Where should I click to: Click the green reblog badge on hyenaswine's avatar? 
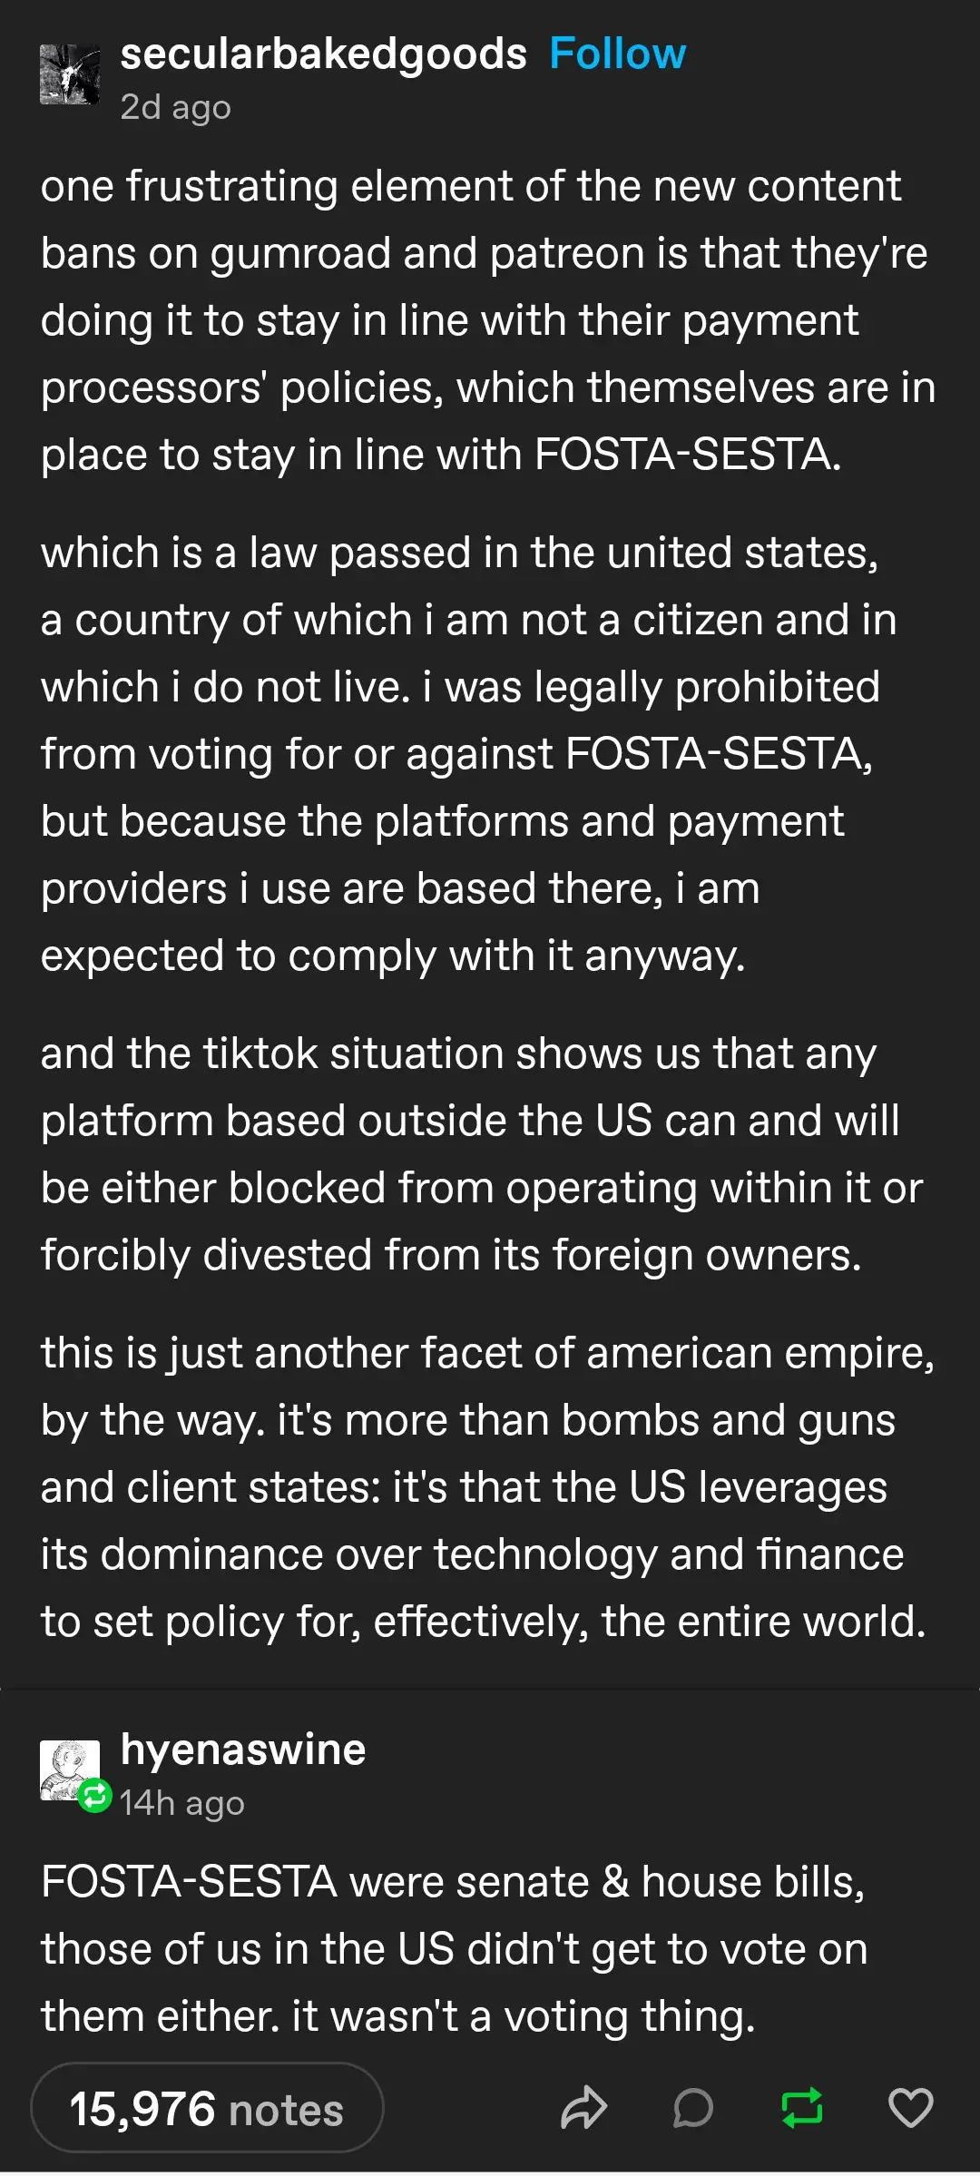click(95, 1795)
